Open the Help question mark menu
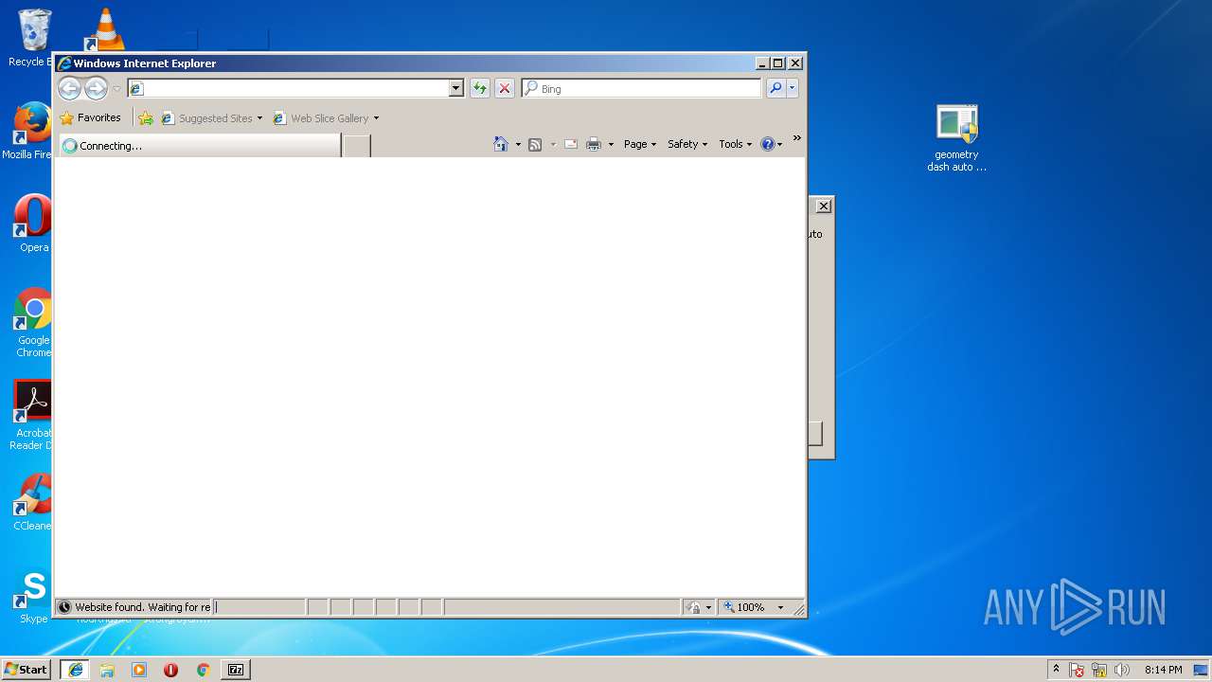1212x682 pixels. click(771, 144)
